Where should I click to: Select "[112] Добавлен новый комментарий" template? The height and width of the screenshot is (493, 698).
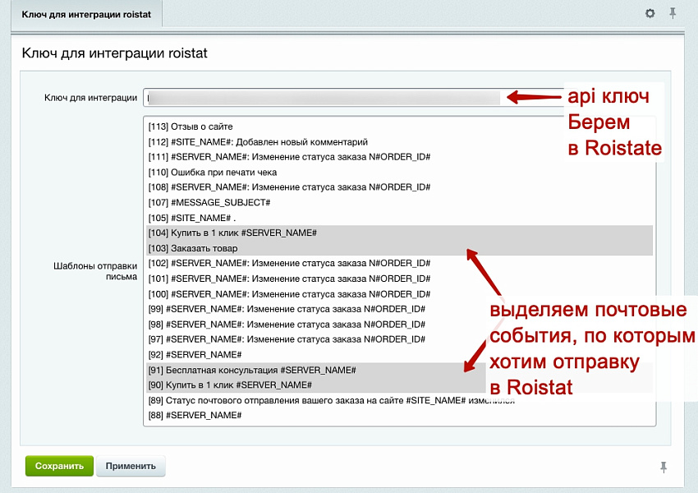(258, 142)
